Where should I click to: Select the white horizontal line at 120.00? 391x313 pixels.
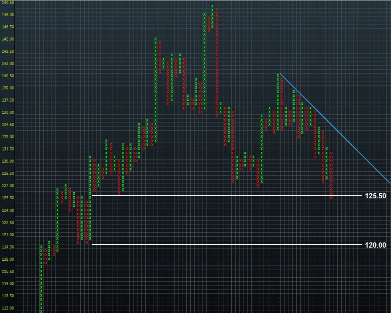click(218, 245)
